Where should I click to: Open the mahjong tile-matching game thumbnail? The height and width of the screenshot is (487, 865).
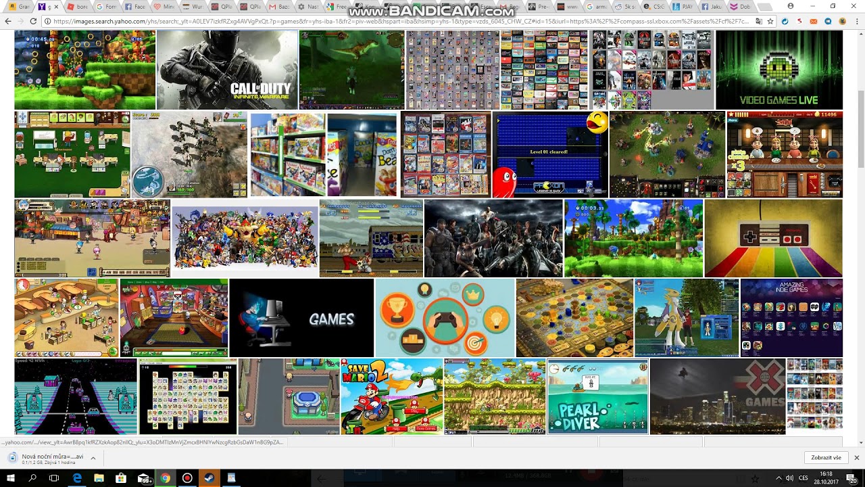tap(188, 396)
